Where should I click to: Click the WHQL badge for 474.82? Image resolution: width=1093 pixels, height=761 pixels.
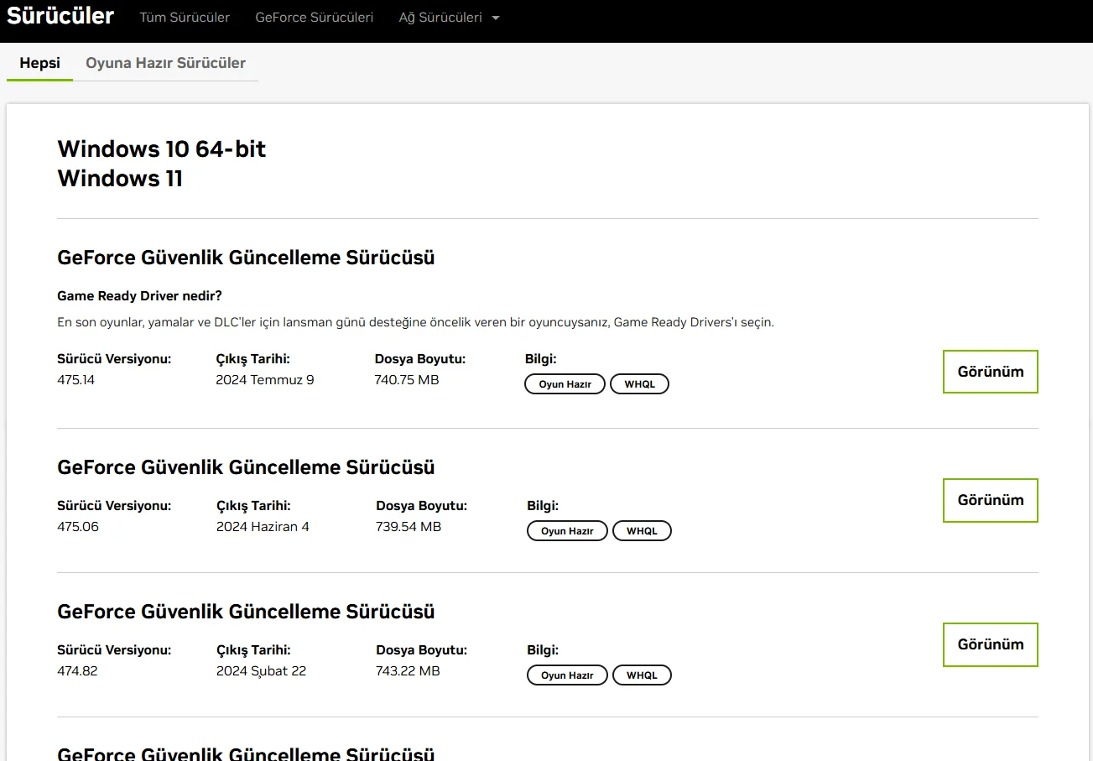(x=642, y=675)
